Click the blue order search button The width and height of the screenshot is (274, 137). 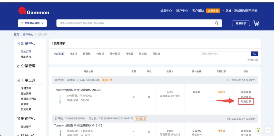pyautogui.click(x=254, y=54)
